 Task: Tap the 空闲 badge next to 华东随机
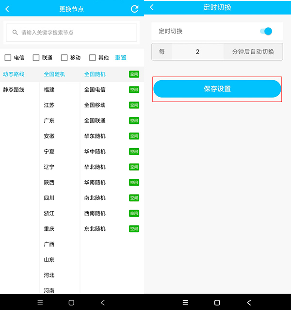134,136
